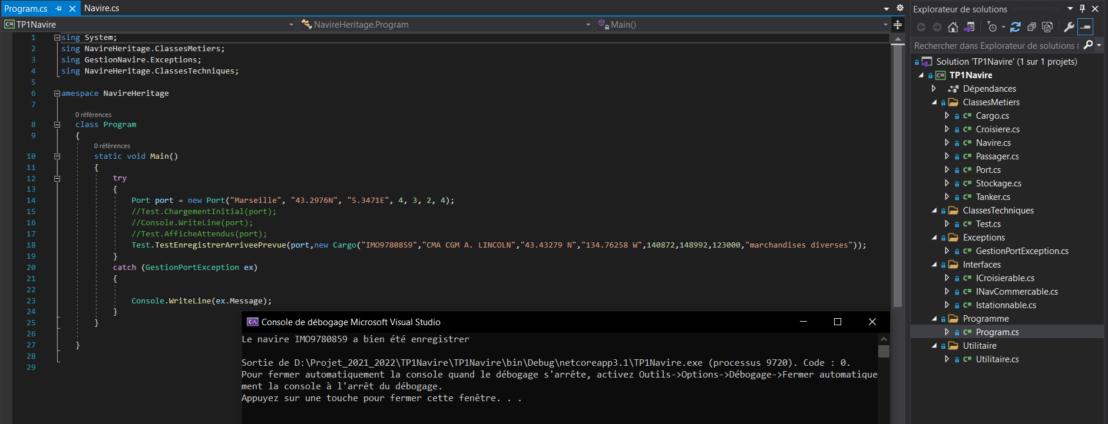Select Exceptions folder

click(x=984, y=238)
